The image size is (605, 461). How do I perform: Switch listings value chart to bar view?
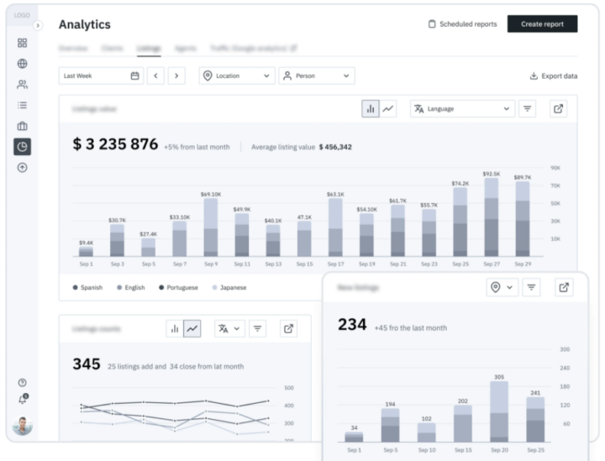(371, 108)
